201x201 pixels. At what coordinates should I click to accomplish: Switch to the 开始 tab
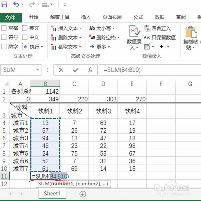coord(34,17)
